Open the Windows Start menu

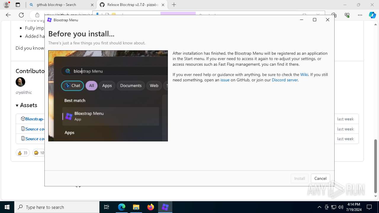pyautogui.click(x=7, y=207)
